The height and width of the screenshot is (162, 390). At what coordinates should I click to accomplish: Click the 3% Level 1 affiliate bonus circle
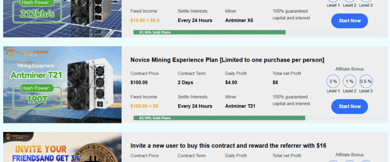[333, 82]
